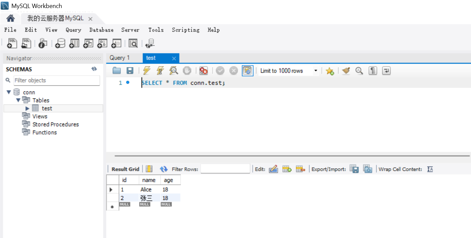Open the File menu
This screenshot has width=471, height=238.
click(10, 30)
